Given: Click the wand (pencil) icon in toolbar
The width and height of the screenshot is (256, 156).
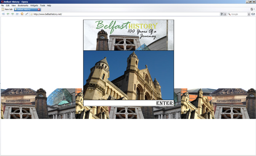Looking at the screenshot, I should pos(27,14).
